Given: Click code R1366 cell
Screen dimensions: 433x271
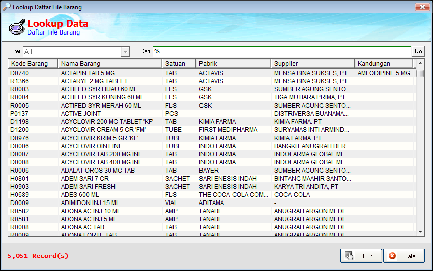Looking at the screenshot, I should click(x=20, y=81).
